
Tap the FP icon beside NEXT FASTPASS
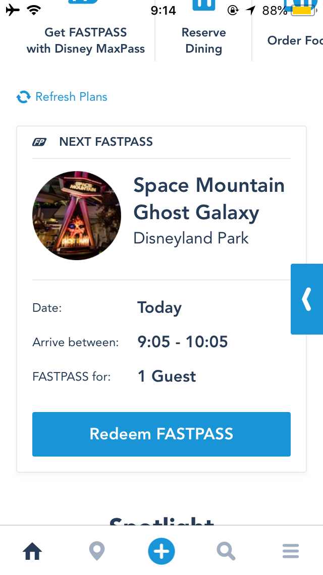(x=39, y=142)
